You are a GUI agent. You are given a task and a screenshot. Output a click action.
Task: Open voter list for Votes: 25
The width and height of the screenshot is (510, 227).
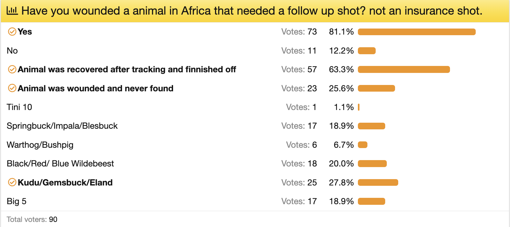click(x=299, y=183)
